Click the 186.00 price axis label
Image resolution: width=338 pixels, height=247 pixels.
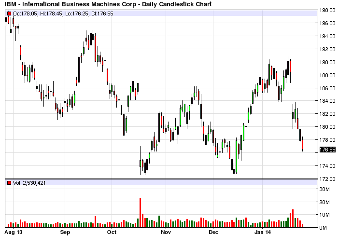[x=327, y=88]
